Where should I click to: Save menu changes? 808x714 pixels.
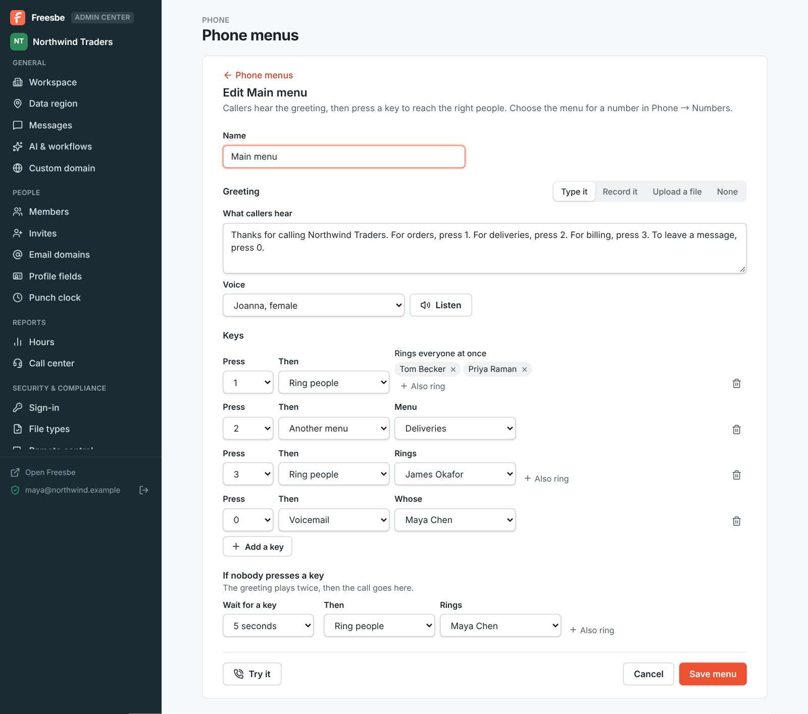(713, 674)
